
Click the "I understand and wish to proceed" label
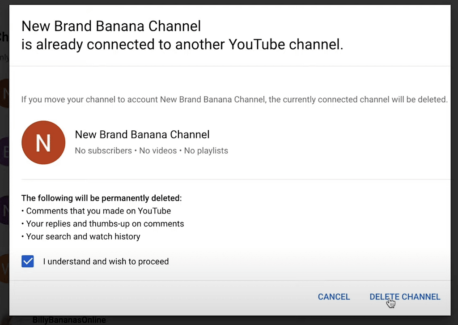pos(106,261)
